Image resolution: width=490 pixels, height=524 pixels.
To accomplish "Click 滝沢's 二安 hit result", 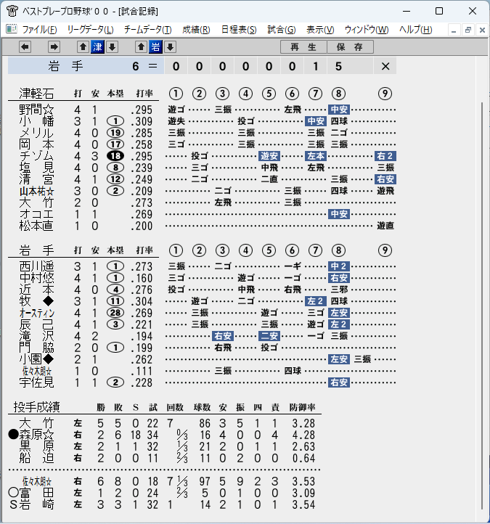I will pyautogui.click(x=269, y=336).
